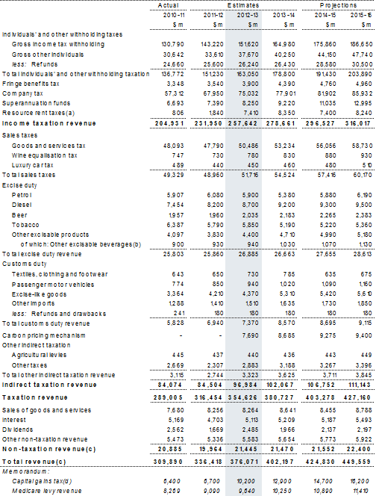Screen dimensions: 376x496
Task: Click the 'Petrol' excise row label
Action: (x=22, y=195)
